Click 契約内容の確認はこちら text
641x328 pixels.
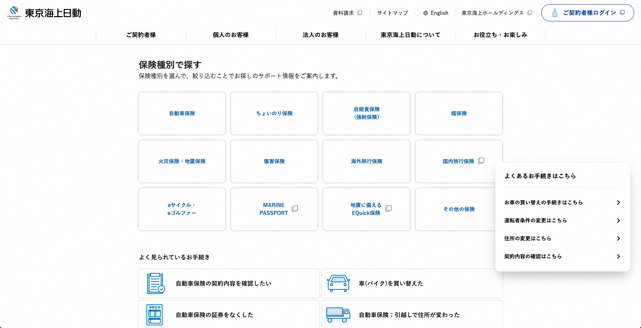point(533,256)
